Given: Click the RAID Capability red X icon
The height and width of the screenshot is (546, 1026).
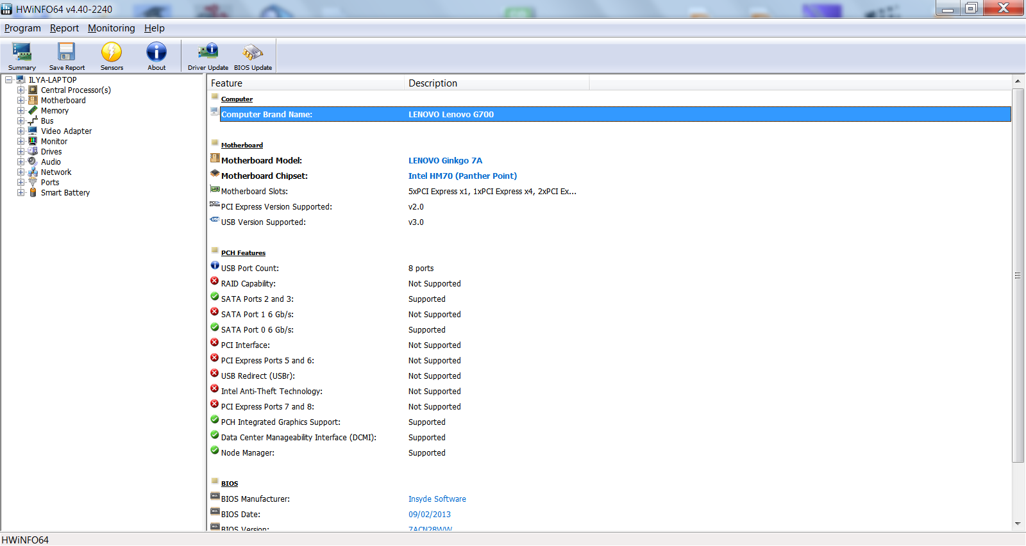Looking at the screenshot, I should (x=215, y=281).
